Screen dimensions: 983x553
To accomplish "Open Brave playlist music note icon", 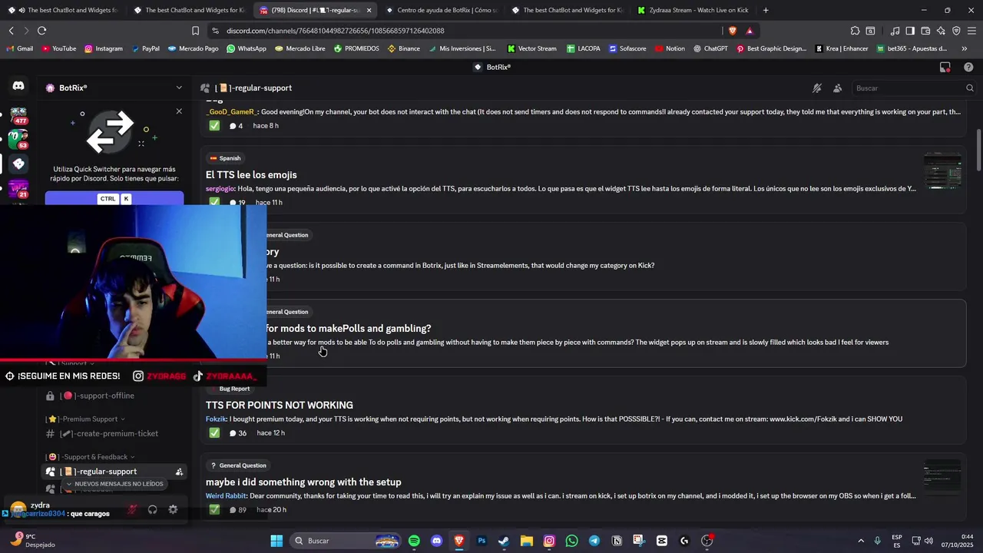I will [x=895, y=31].
